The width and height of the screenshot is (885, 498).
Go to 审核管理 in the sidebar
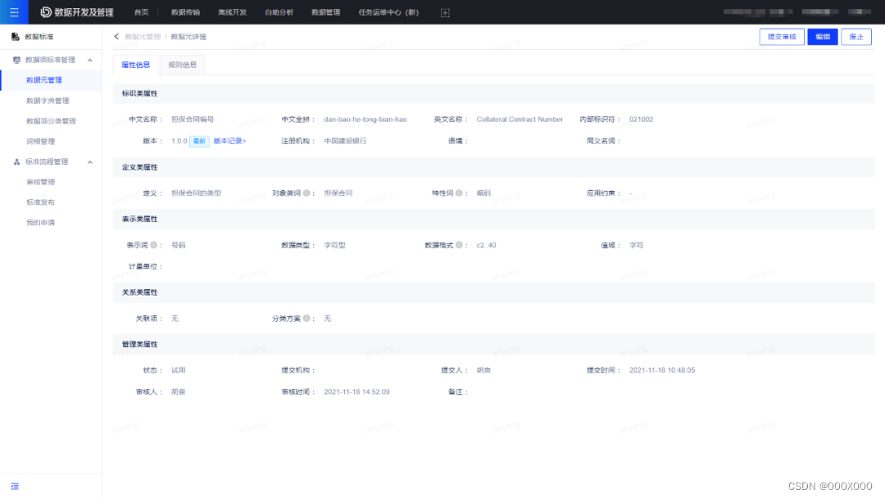click(41, 182)
